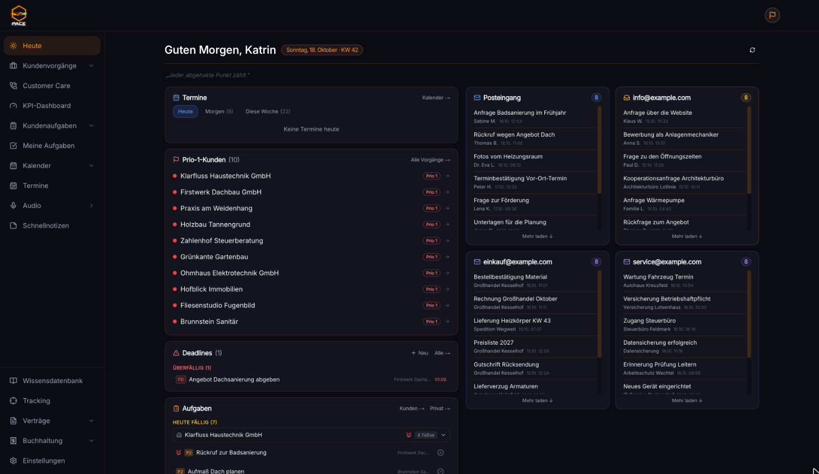Click the scrollbar in the Posteingang card
The width and height of the screenshot is (819, 474).
600,150
